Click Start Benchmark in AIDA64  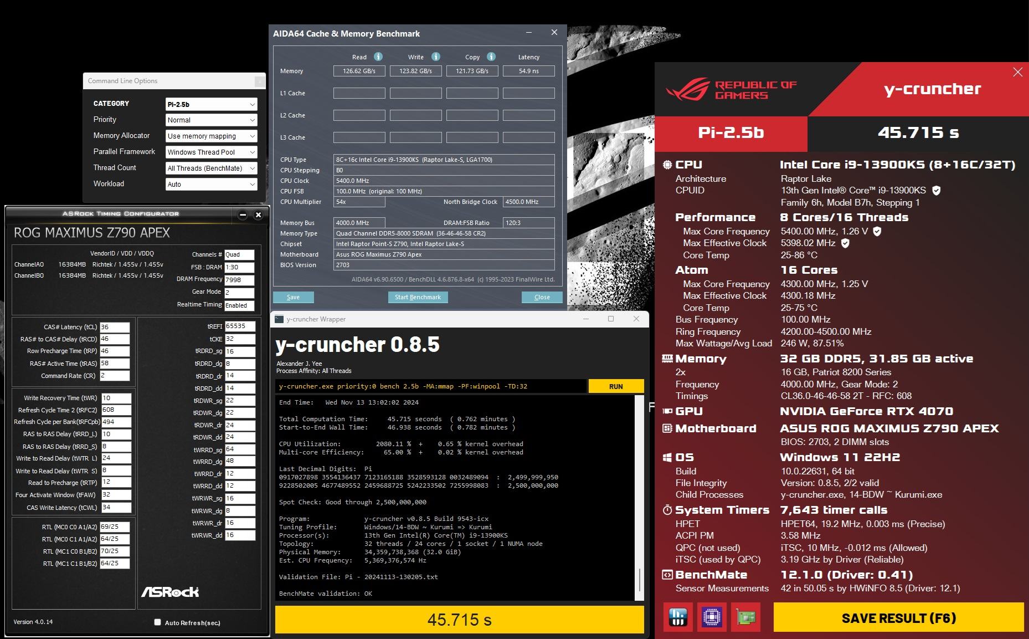418,297
